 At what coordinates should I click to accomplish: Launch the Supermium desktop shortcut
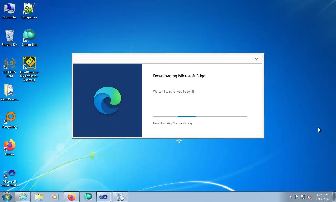point(29,38)
